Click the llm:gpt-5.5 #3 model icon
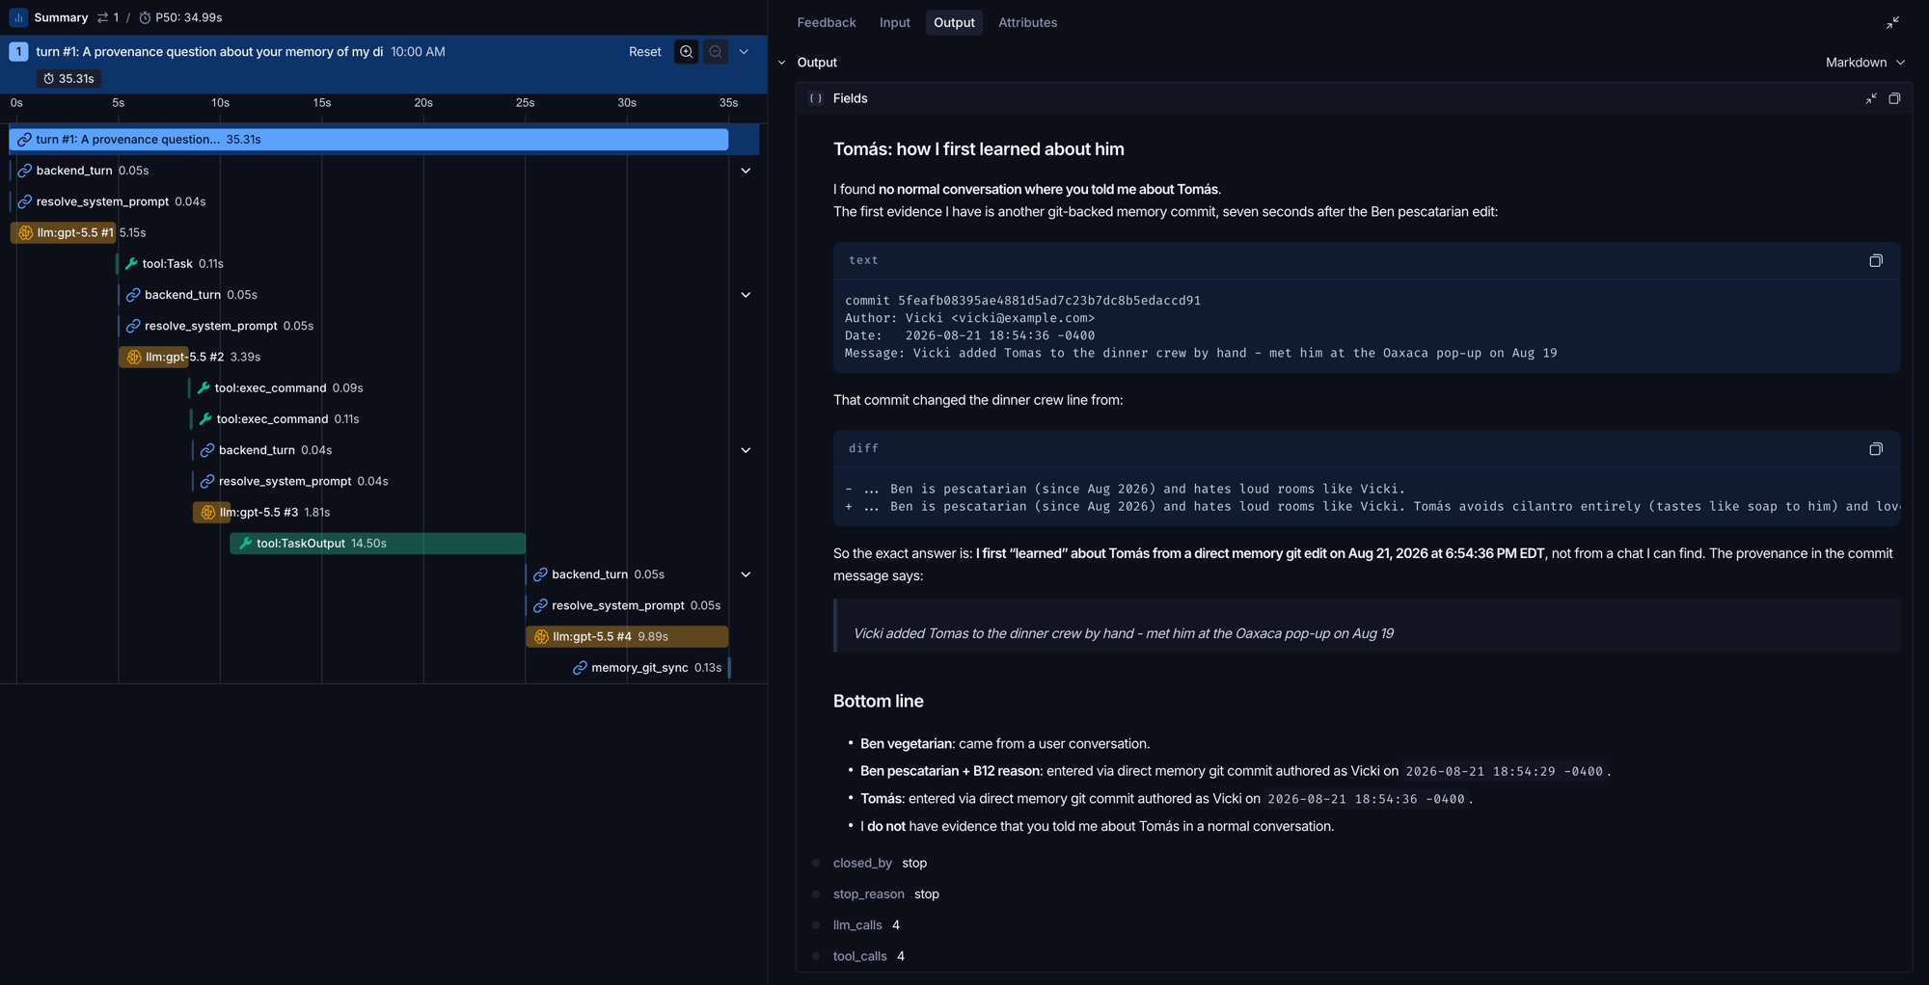This screenshot has width=1929, height=985. 208,512
